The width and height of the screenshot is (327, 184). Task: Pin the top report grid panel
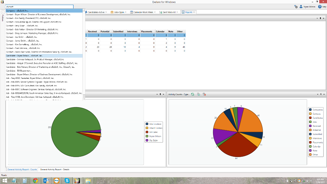pos(320,18)
